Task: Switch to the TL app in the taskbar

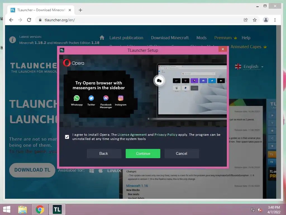Action: click(x=57, y=209)
